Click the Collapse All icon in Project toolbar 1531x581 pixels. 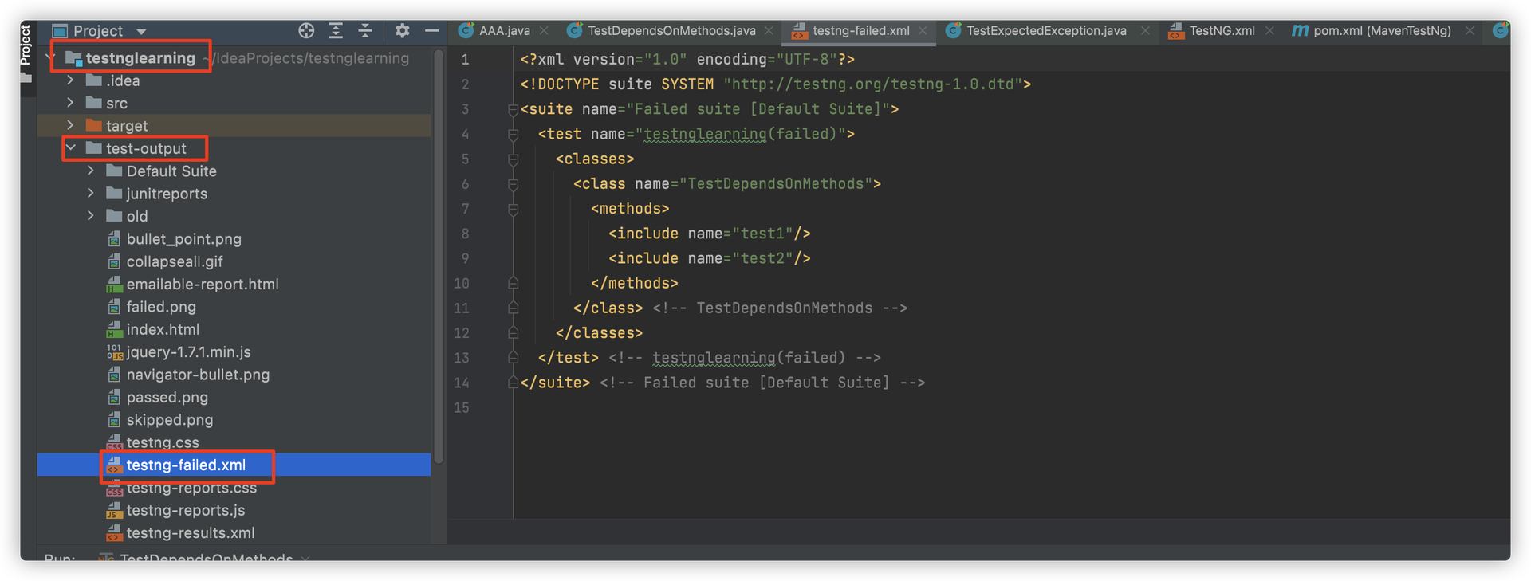coord(365,30)
